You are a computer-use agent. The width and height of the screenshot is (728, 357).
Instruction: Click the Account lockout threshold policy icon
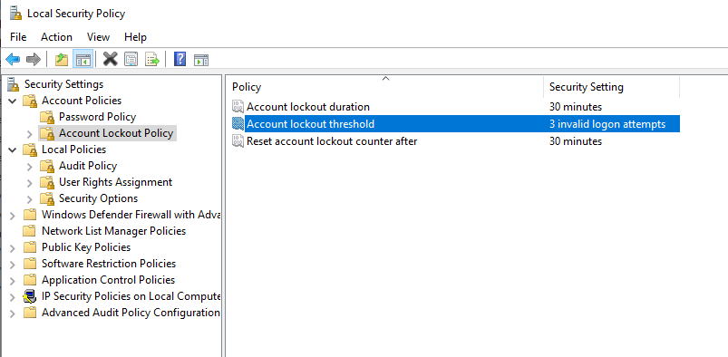click(x=238, y=124)
